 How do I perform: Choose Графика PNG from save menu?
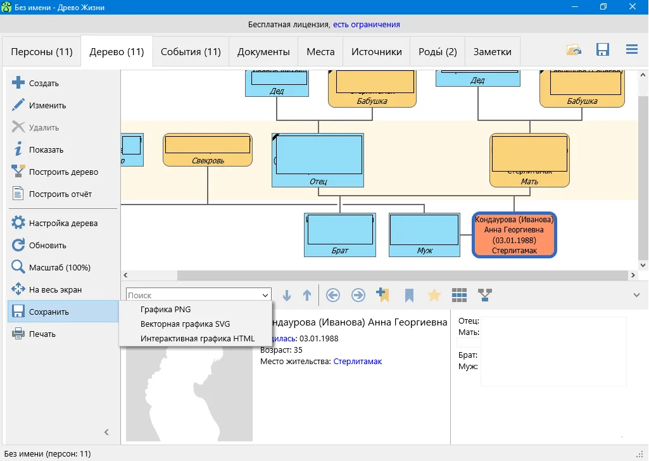[x=165, y=310]
